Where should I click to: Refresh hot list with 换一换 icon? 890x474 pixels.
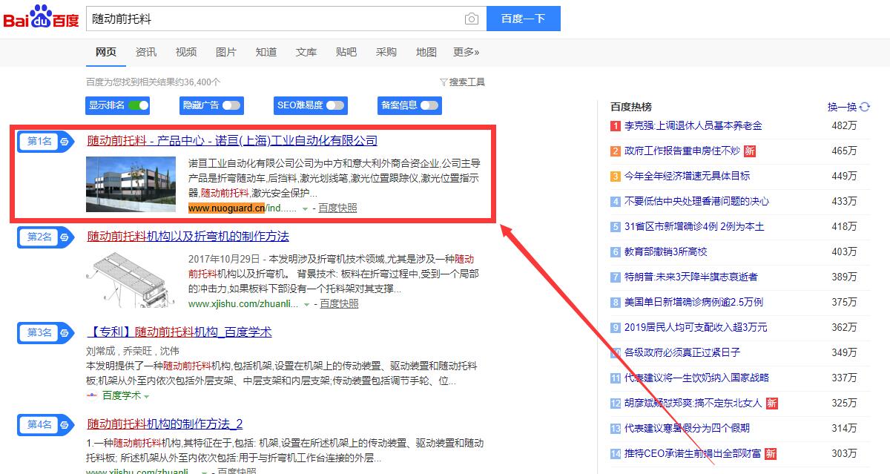click(x=865, y=107)
